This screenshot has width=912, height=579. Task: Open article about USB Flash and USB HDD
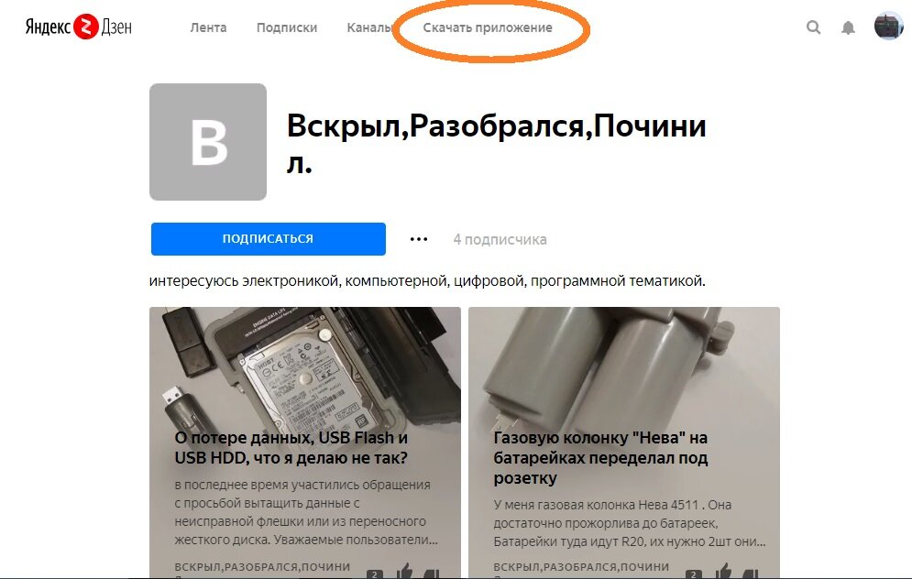[291, 448]
